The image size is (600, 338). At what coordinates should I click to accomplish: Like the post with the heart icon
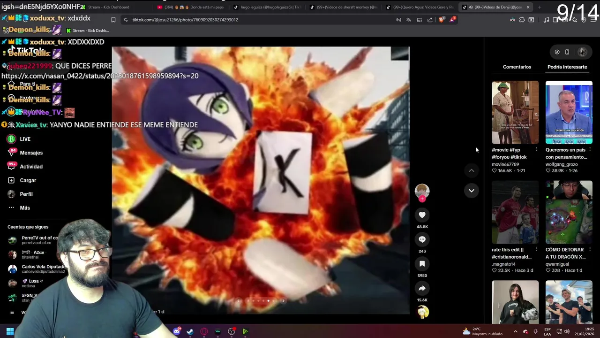(x=422, y=215)
